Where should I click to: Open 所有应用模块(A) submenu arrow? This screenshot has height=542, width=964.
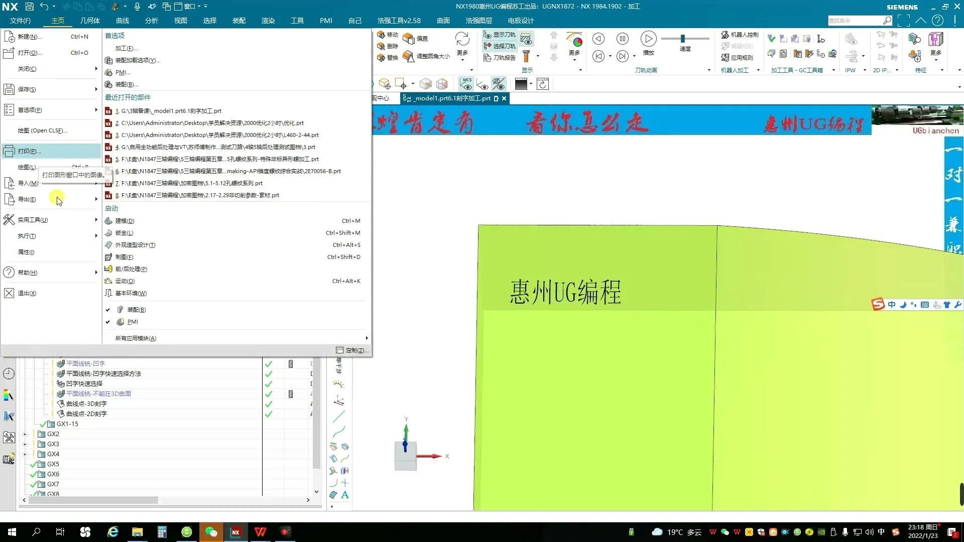pyautogui.click(x=366, y=338)
